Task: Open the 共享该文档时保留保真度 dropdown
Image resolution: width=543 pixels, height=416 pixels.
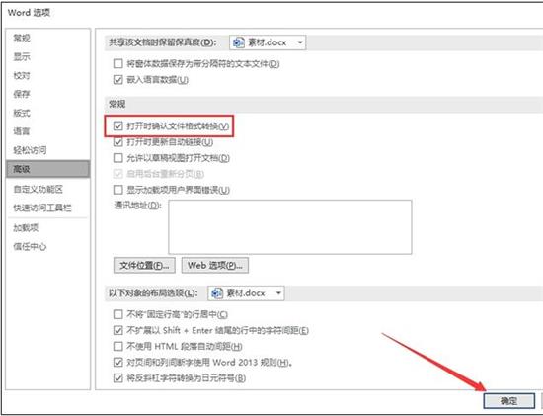Action: (268, 42)
